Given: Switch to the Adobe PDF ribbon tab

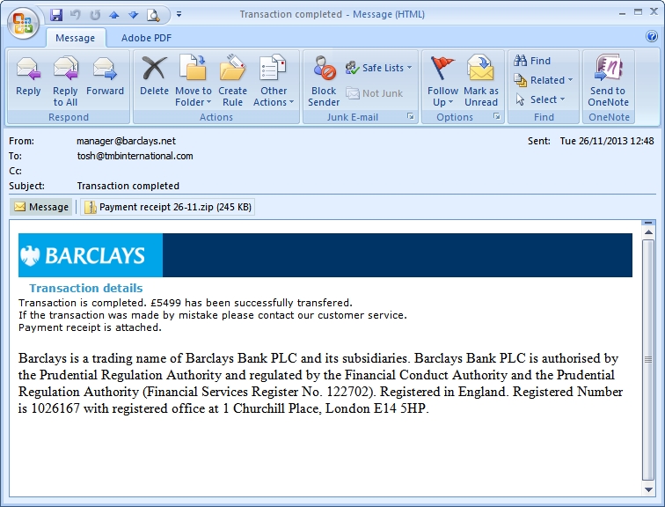Looking at the screenshot, I should pos(146,38).
